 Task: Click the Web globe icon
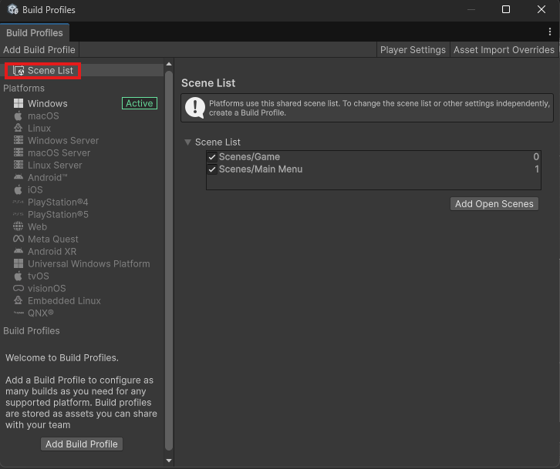19,226
